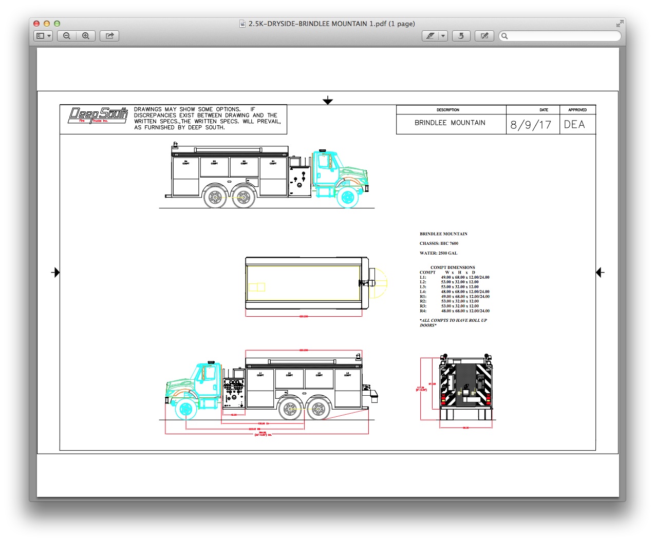Screen dimensions: 655x542
Task: Close the Preview window with red button
Action: [36, 24]
